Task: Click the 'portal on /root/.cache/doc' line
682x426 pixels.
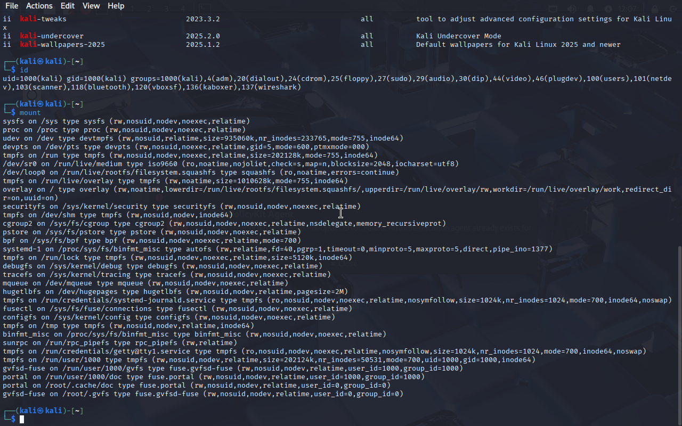Action: click(197, 386)
